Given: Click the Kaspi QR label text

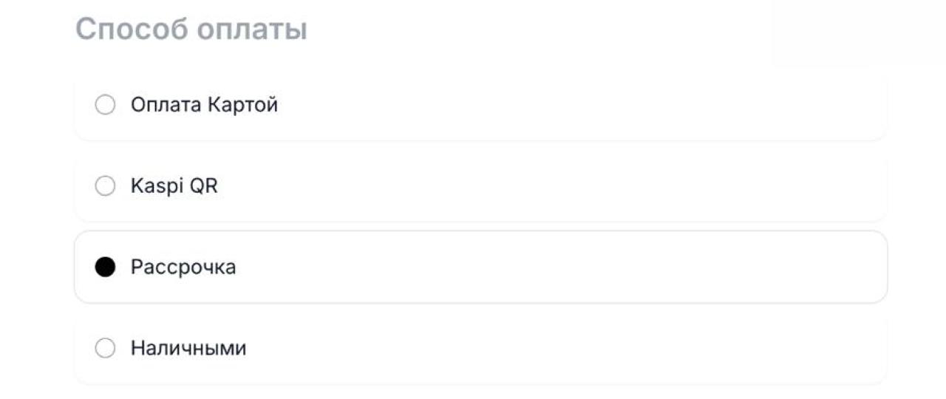Looking at the screenshot, I should pos(174,186).
